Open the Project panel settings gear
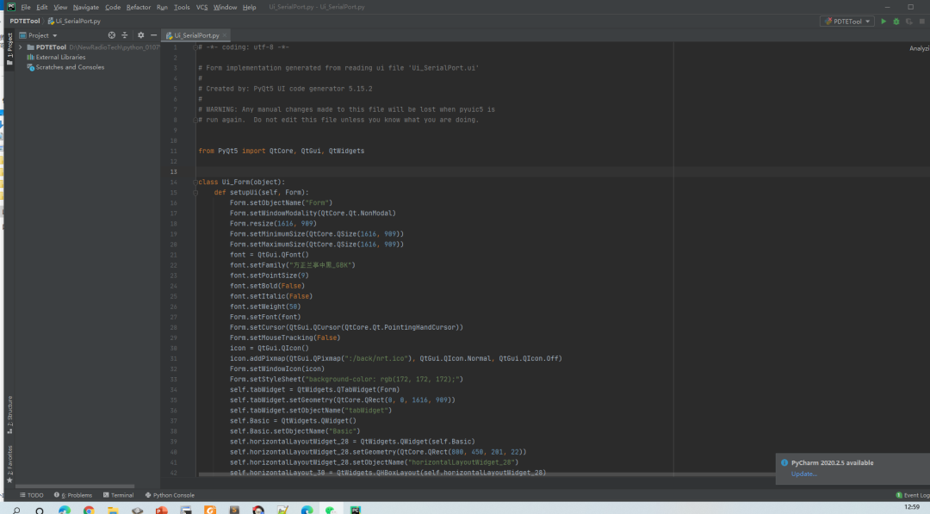 click(140, 35)
